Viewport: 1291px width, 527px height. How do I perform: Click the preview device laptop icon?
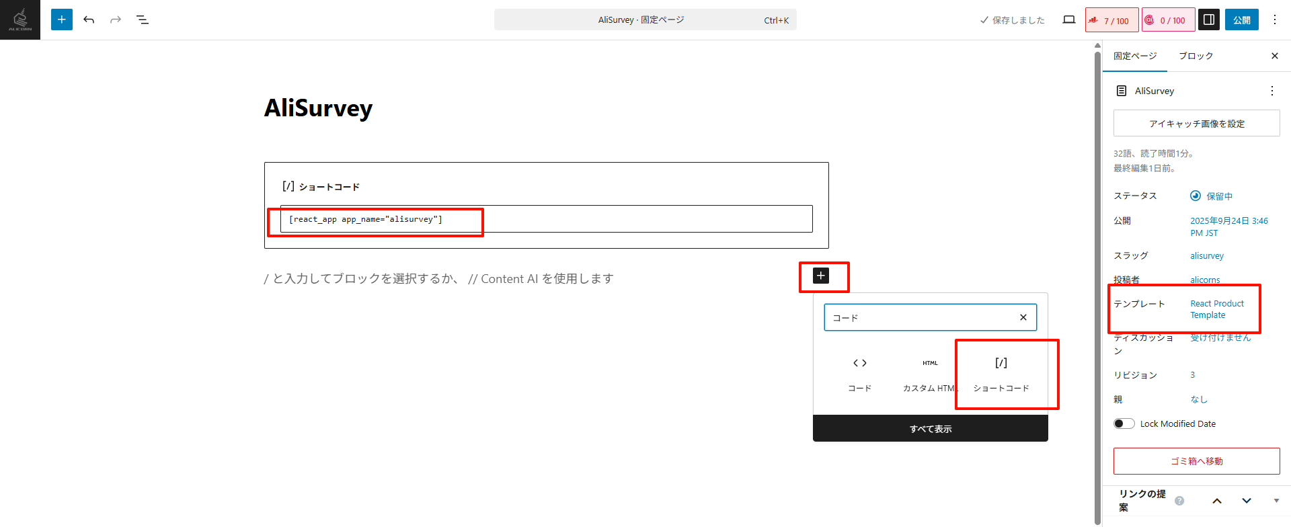coord(1068,19)
